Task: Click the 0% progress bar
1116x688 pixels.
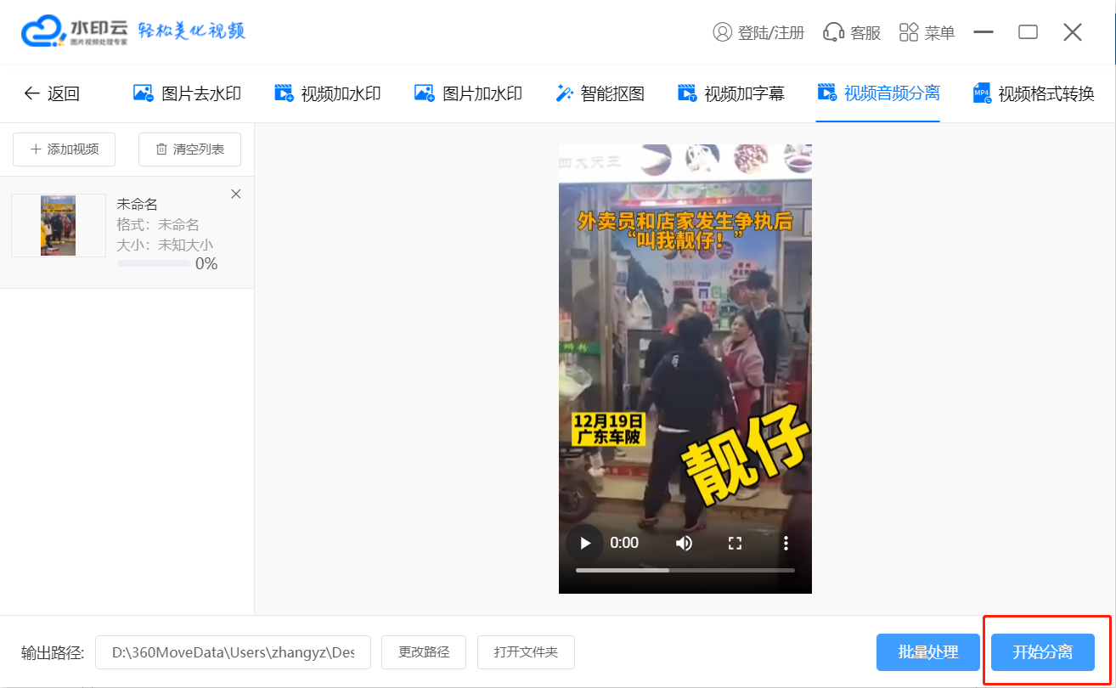Action: click(154, 263)
